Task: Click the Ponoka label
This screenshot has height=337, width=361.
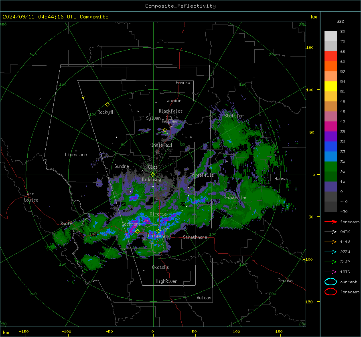Action: pos(183,83)
